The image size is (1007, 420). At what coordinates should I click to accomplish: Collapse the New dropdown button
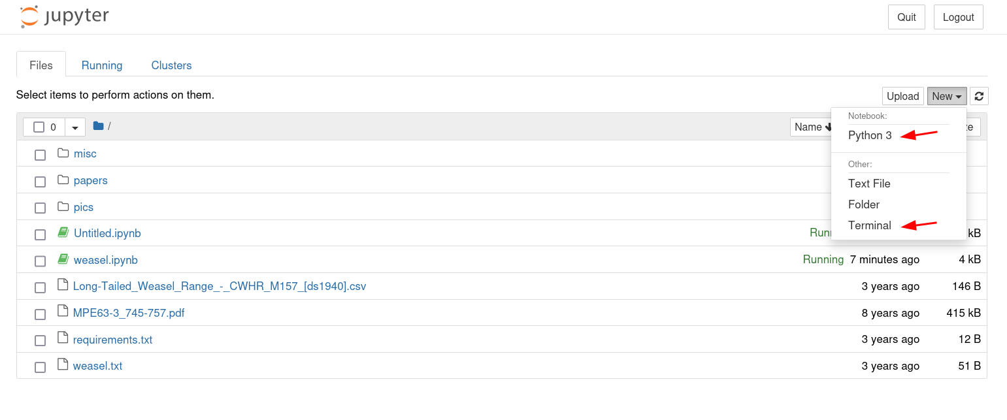(x=947, y=96)
